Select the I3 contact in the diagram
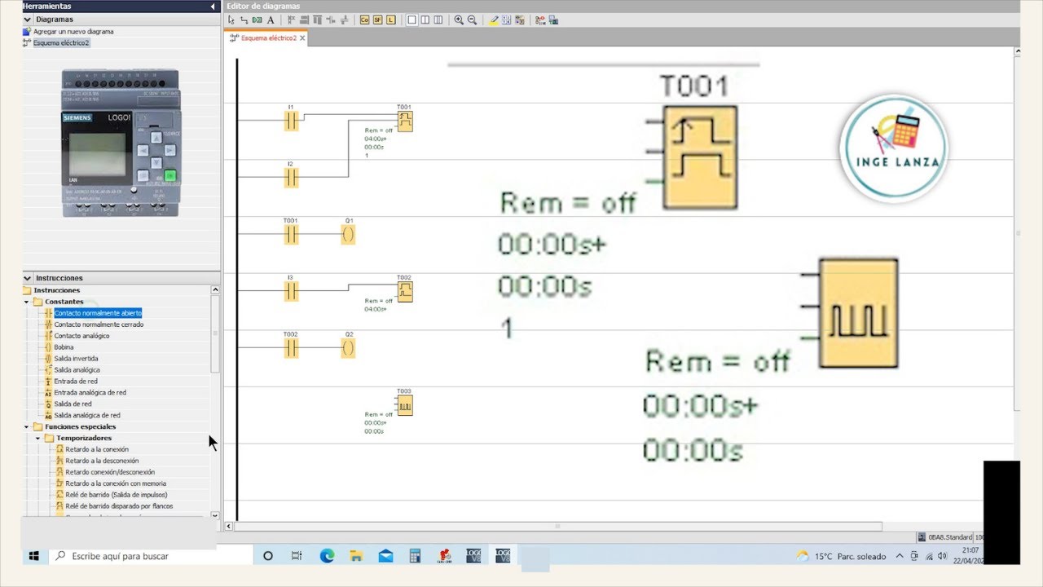Viewport: 1043px width, 587px height. click(x=291, y=291)
